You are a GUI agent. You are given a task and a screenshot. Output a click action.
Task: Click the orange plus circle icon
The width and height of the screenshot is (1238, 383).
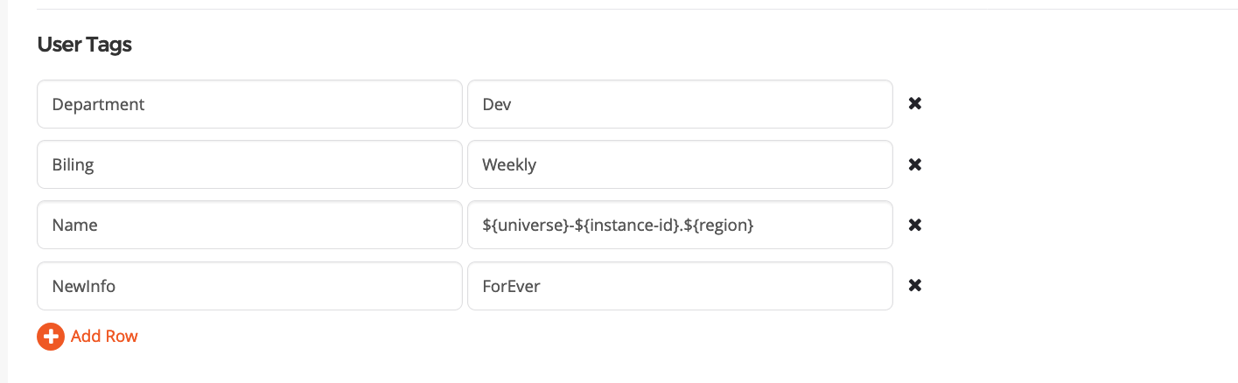click(x=51, y=337)
